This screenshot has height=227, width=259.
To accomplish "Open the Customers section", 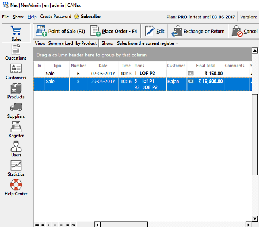I will [x=16, y=72].
